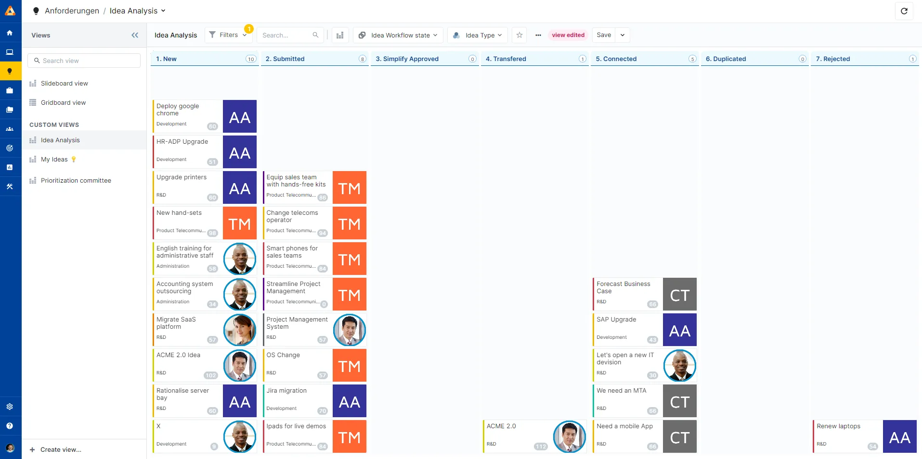The width and height of the screenshot is (922, 459).
Task: Click the wrench tools icon in the sidebar
Action: pos(10,186)
